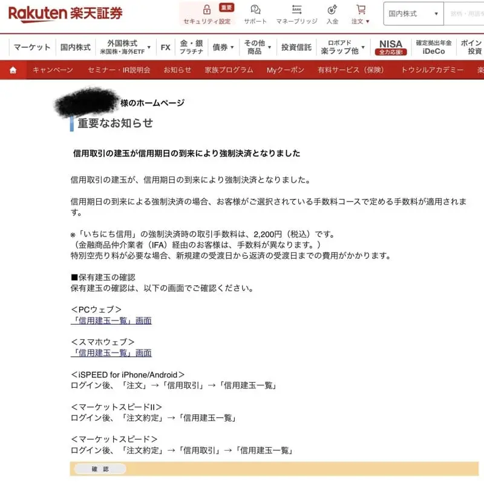Click the Rakuten 楽天証券 logo
Image resolution: width=484 pixels, height=482 pixels.
click(65, 13)
